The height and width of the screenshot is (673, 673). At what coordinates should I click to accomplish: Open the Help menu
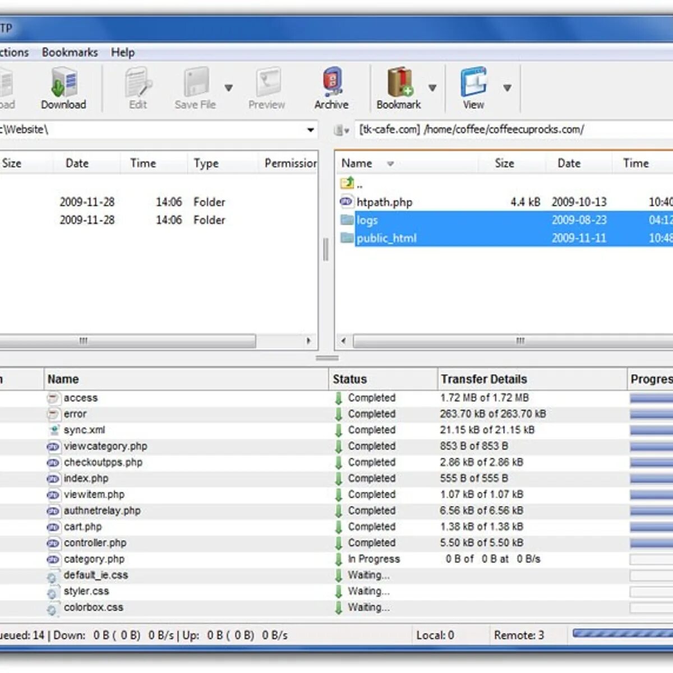(x=123, y=52)
